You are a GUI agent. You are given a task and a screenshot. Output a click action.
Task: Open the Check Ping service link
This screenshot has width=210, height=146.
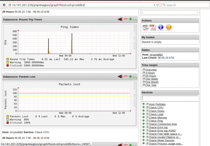click(x=156, y=121)
